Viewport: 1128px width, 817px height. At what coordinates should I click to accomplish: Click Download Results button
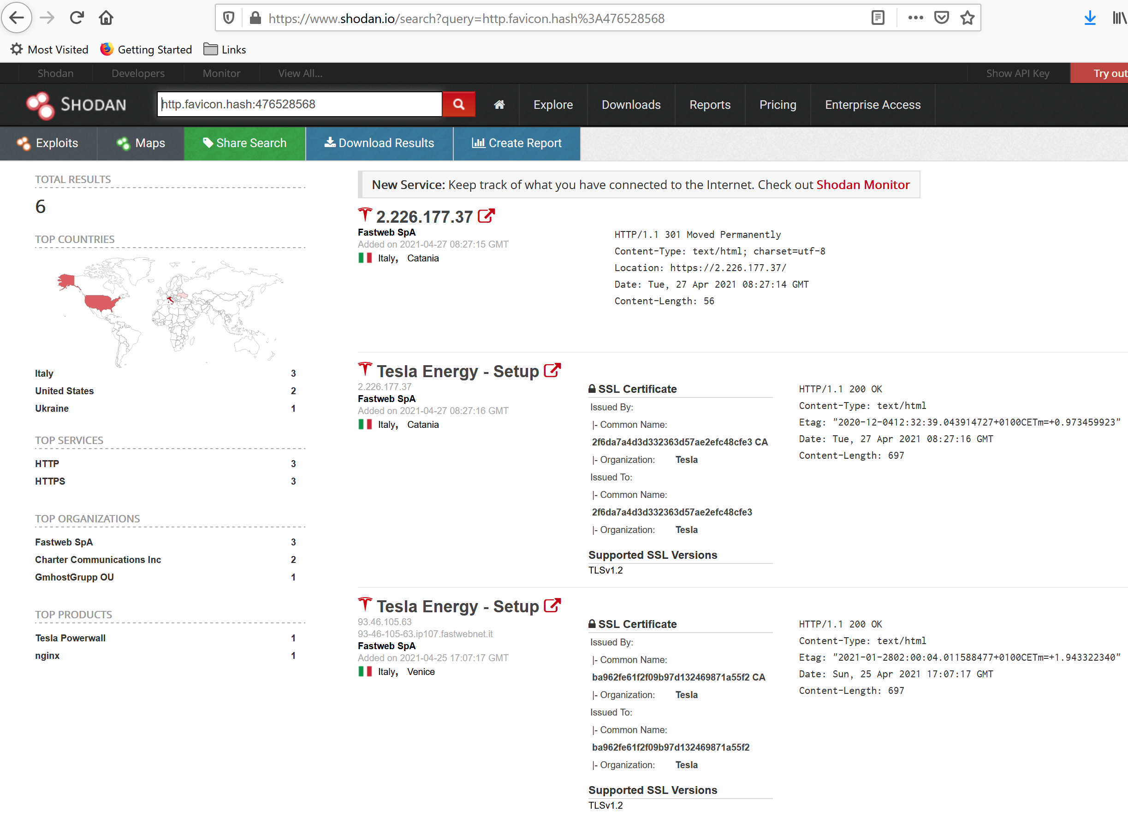380,143
